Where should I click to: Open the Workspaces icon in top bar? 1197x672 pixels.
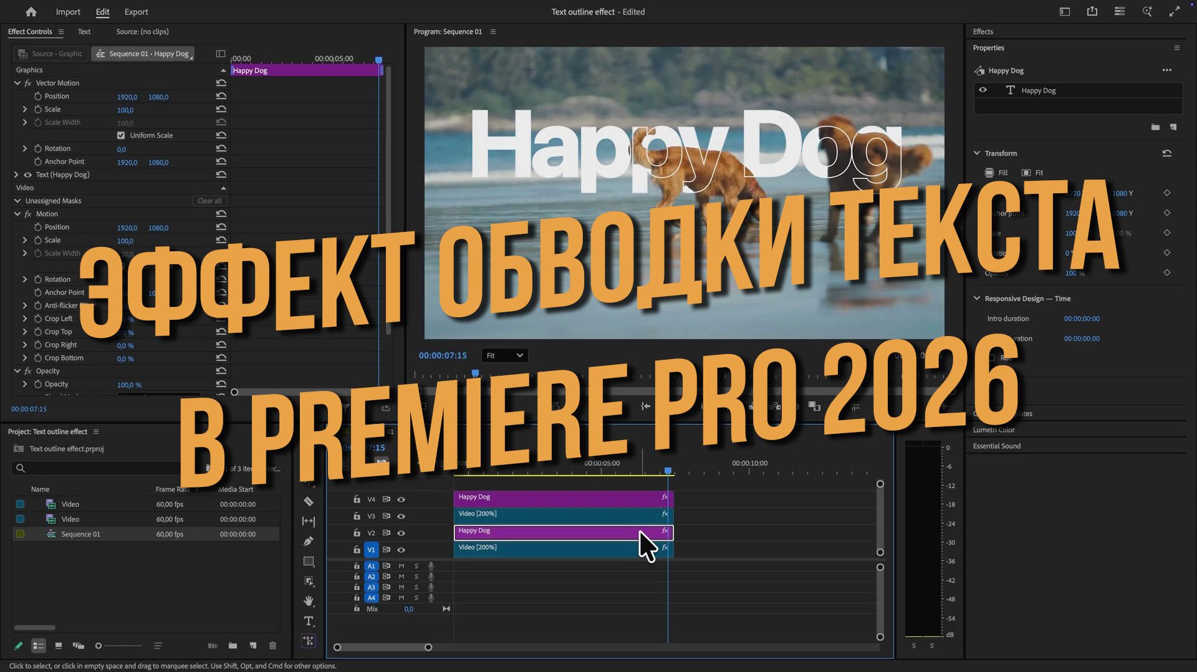tap(1065, 11)
